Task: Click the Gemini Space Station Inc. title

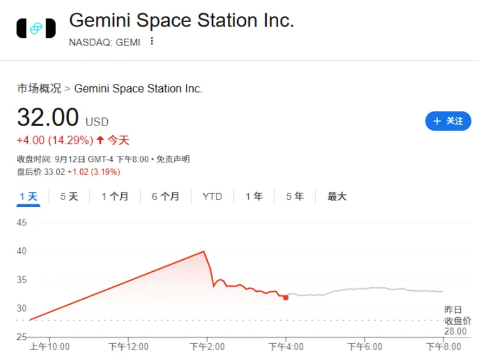Action: click(x=181, y=21)
